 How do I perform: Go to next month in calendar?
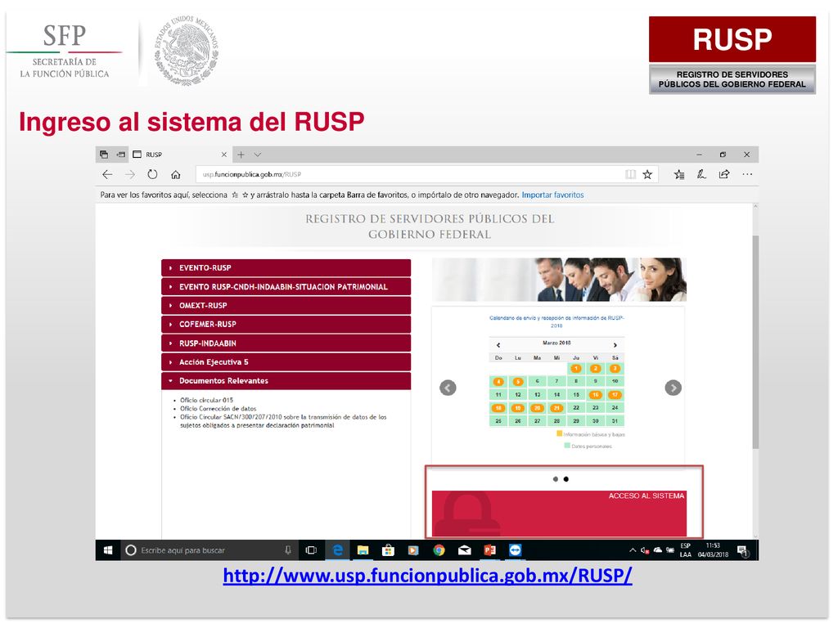point(615,345)
